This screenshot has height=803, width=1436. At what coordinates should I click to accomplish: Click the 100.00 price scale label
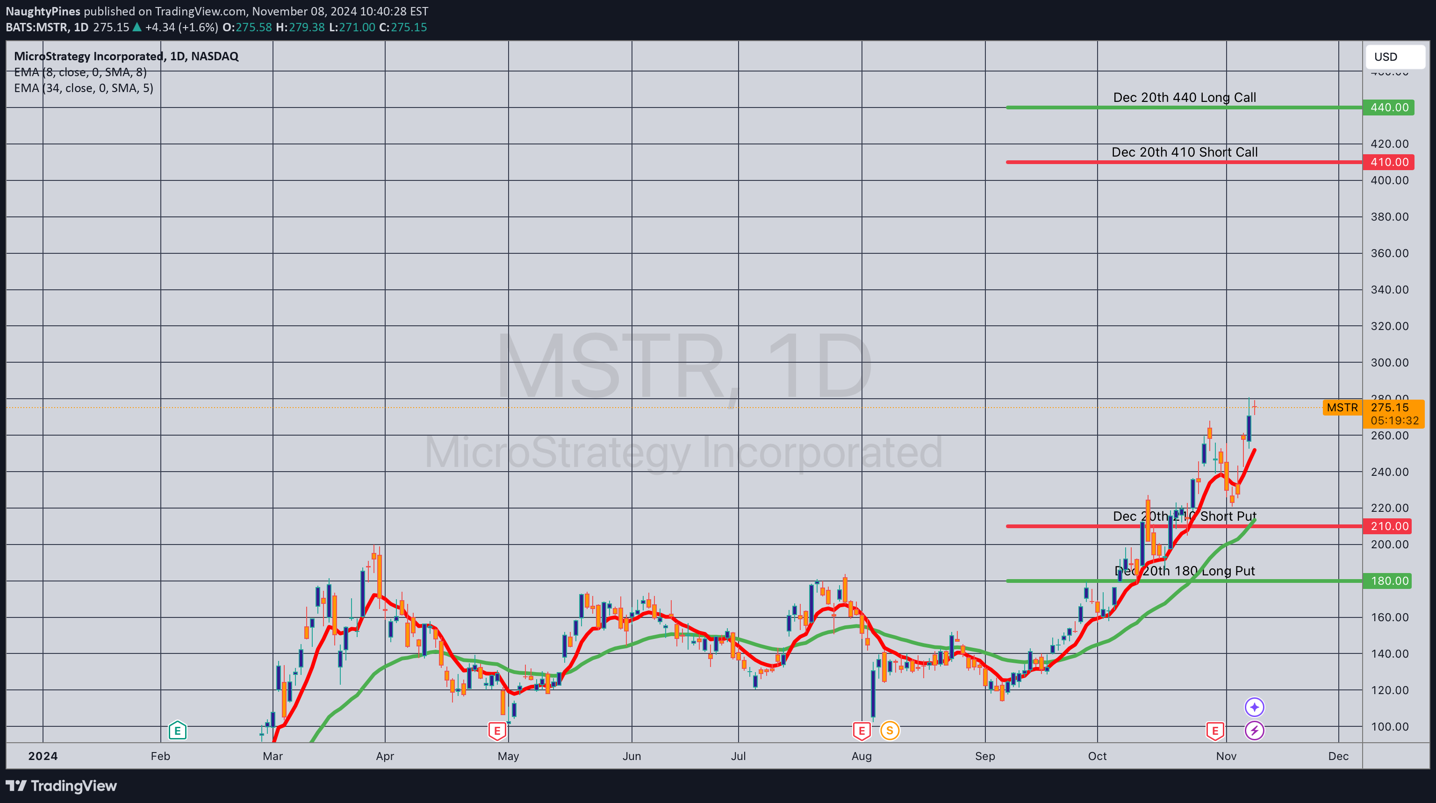1389,726
